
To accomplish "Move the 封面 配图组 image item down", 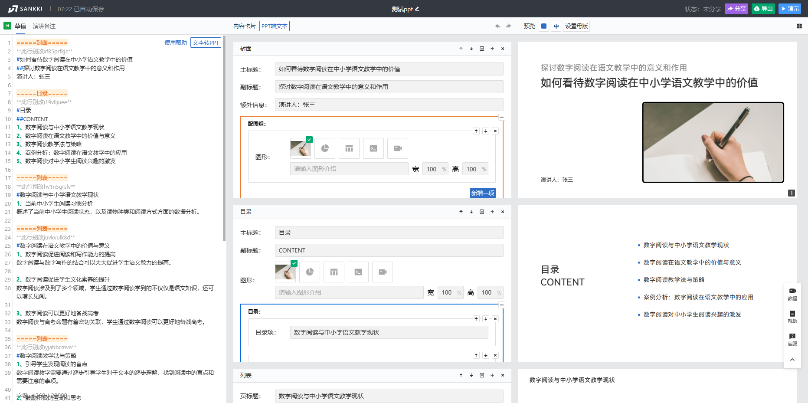I will (x=486, y=131).
